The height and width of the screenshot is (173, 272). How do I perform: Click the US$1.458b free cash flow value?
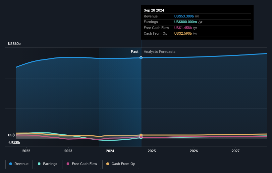pos(183,28)
